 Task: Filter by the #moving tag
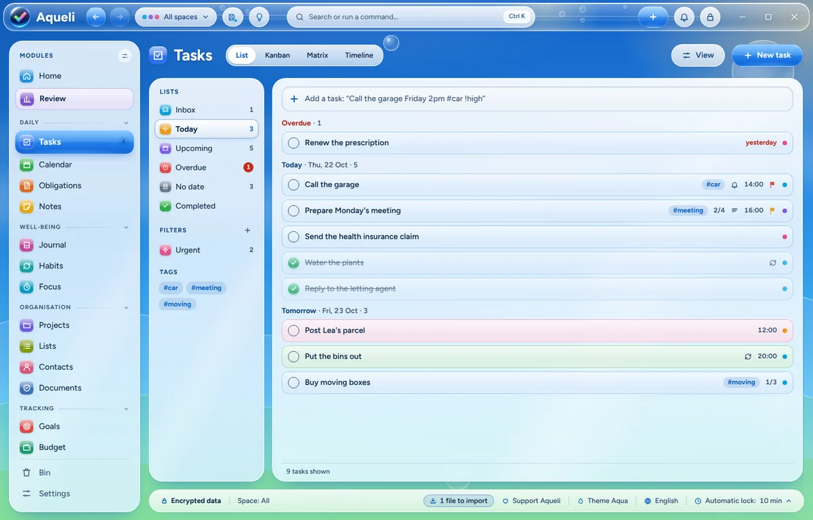click(x=178, y=304)
